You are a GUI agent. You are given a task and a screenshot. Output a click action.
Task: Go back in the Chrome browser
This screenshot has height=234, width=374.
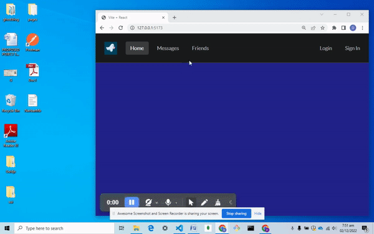[102, 27]
